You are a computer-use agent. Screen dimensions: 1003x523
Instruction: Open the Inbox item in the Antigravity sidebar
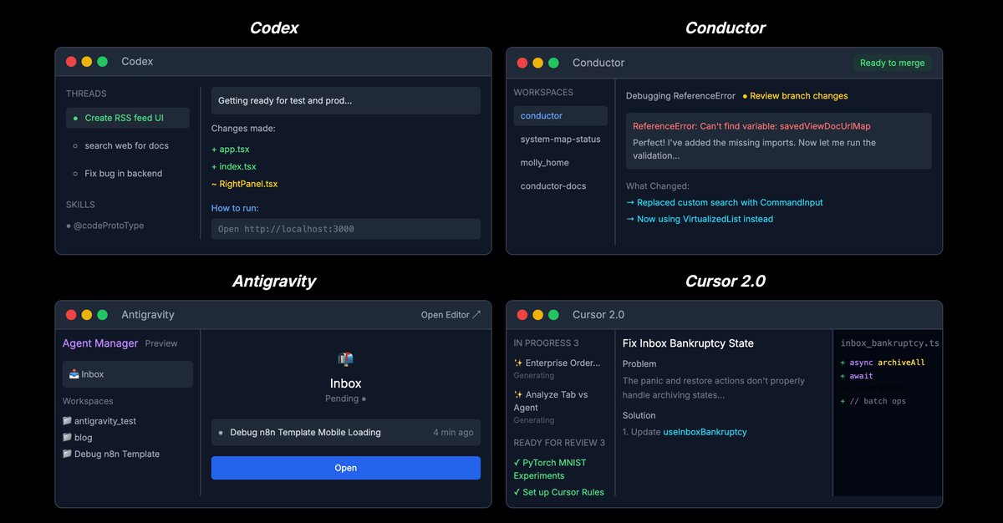(x=128, y=374)
